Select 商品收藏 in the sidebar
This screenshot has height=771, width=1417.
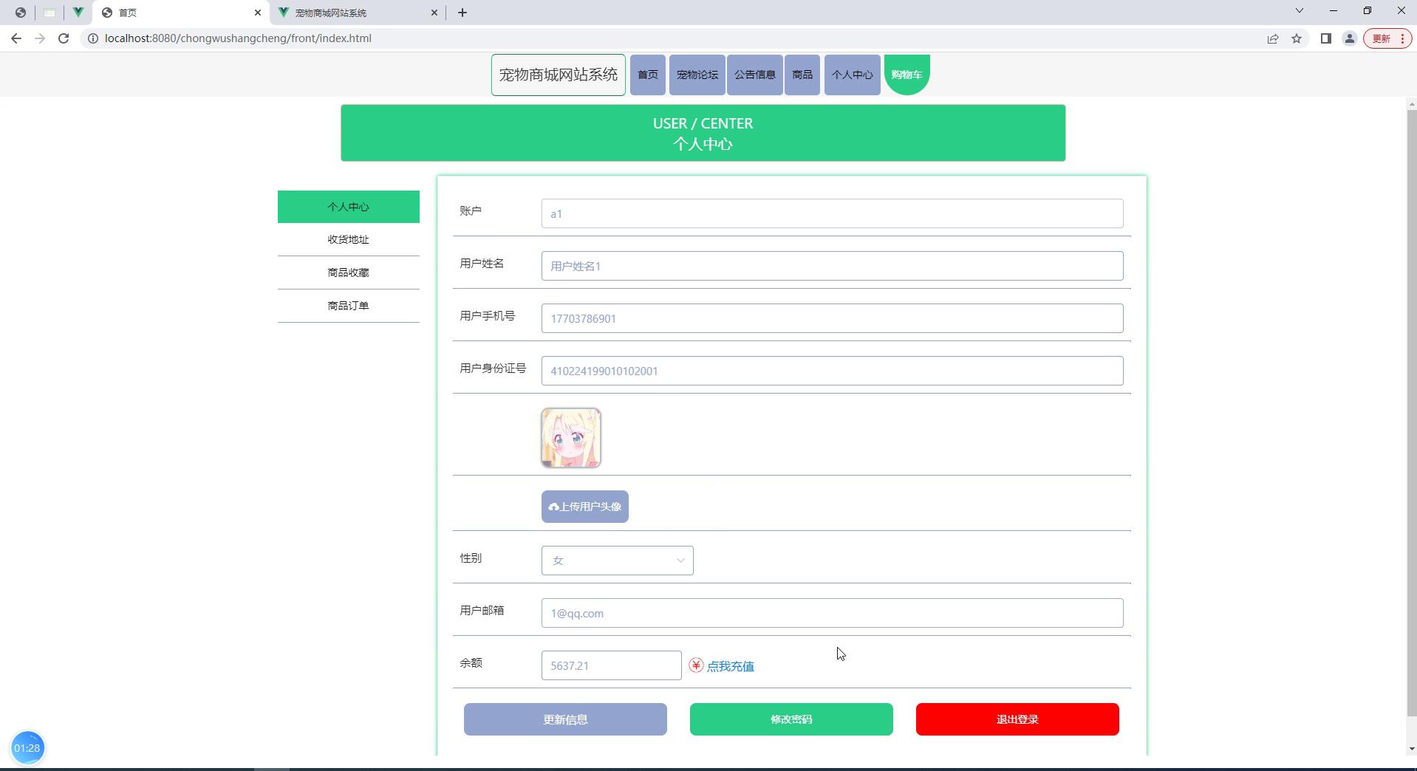(x=349, y=273)
